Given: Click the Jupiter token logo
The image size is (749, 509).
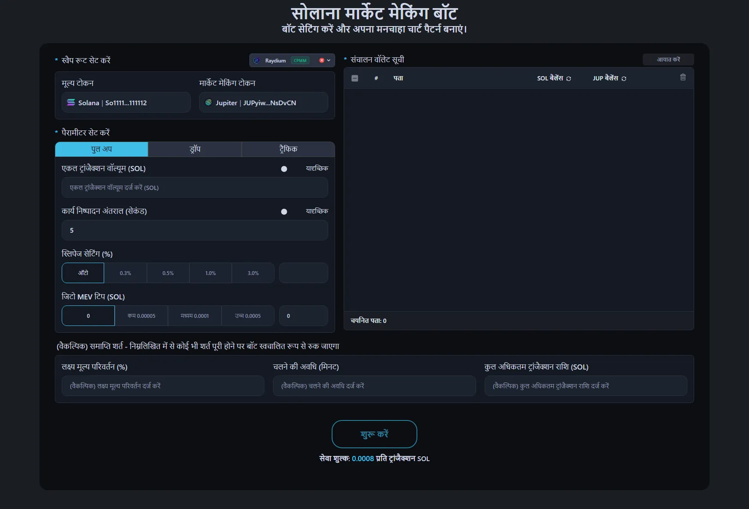Looking at the screenshot, I should tap(209, 103).
